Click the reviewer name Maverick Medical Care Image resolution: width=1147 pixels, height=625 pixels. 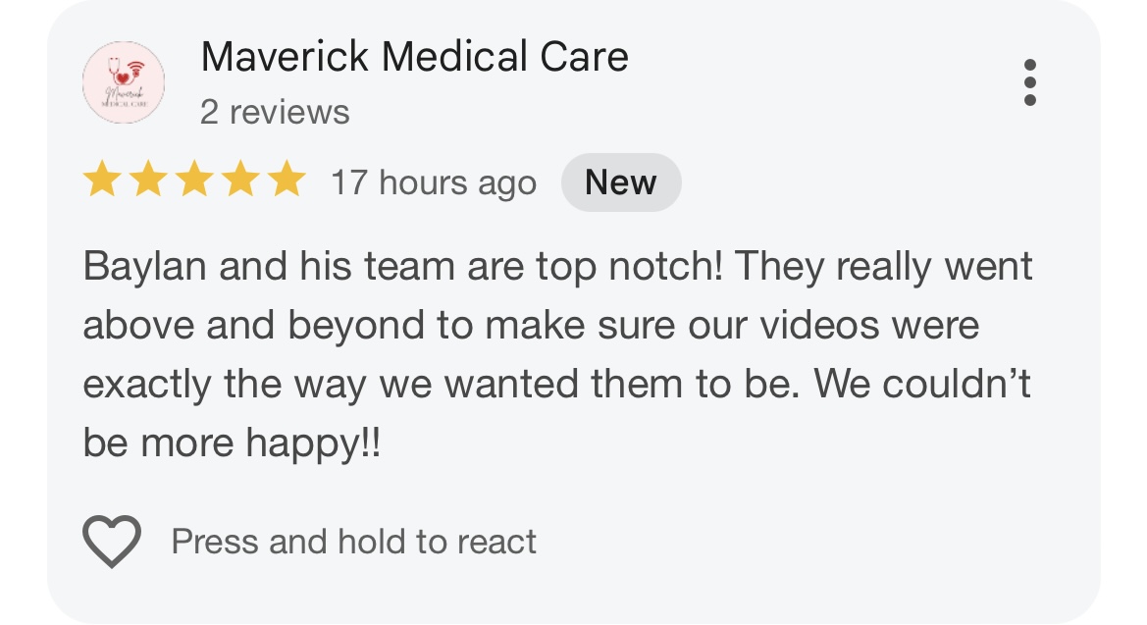(415, 57)
